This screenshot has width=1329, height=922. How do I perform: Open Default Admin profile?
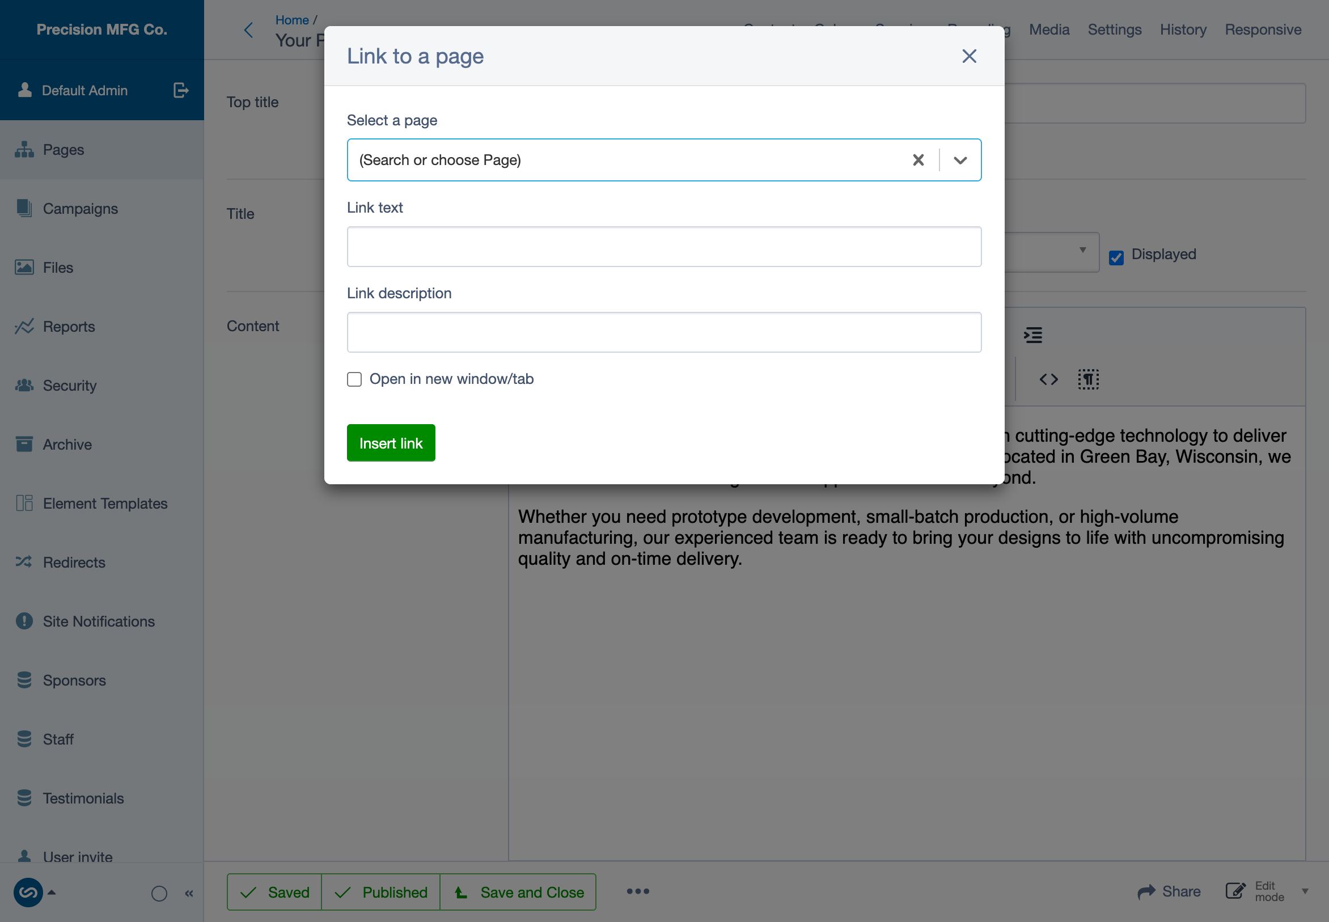click(73, 90)
